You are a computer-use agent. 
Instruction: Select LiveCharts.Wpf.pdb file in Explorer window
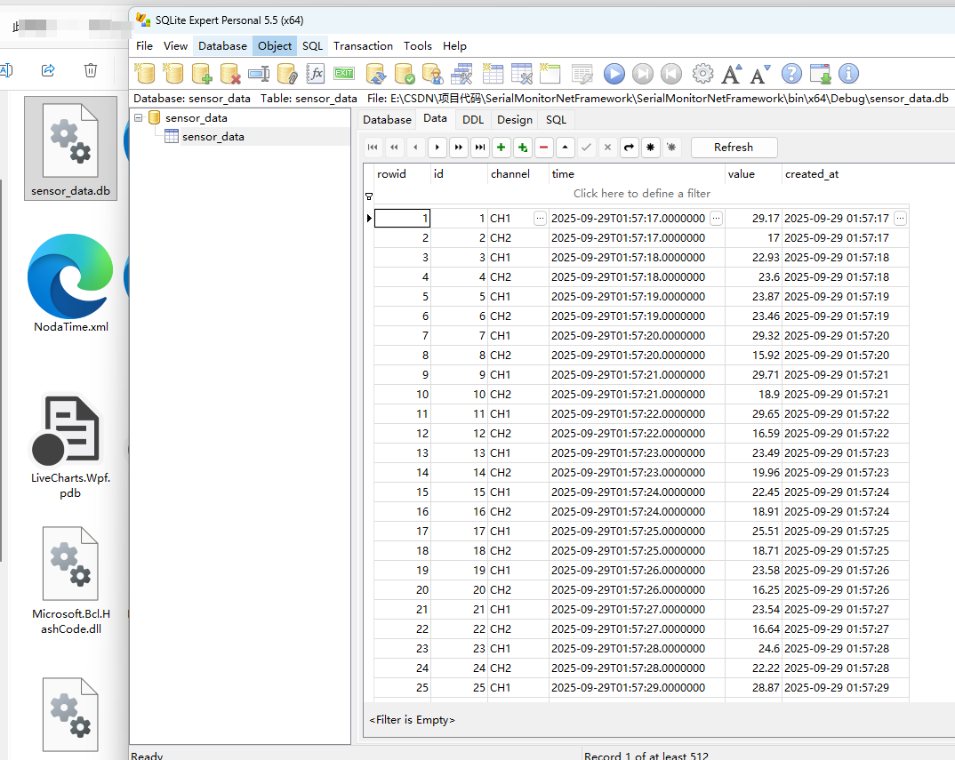tap(70, 448)
